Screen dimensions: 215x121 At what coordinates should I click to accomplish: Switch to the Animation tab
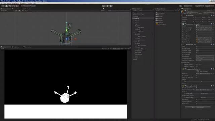point(28,47)
